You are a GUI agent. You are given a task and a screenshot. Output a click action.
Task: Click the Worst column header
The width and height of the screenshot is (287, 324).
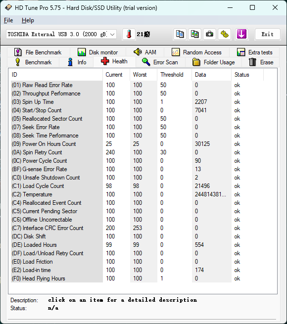(x=143, y=75)
